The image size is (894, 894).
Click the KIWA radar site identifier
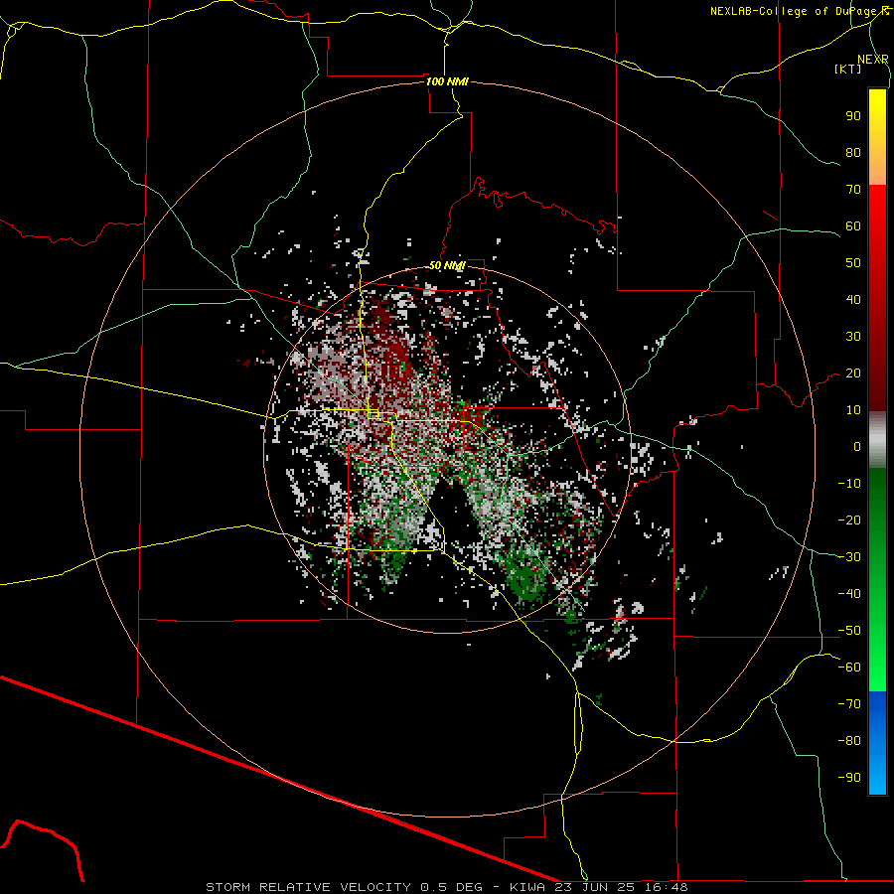coord(527,887)
